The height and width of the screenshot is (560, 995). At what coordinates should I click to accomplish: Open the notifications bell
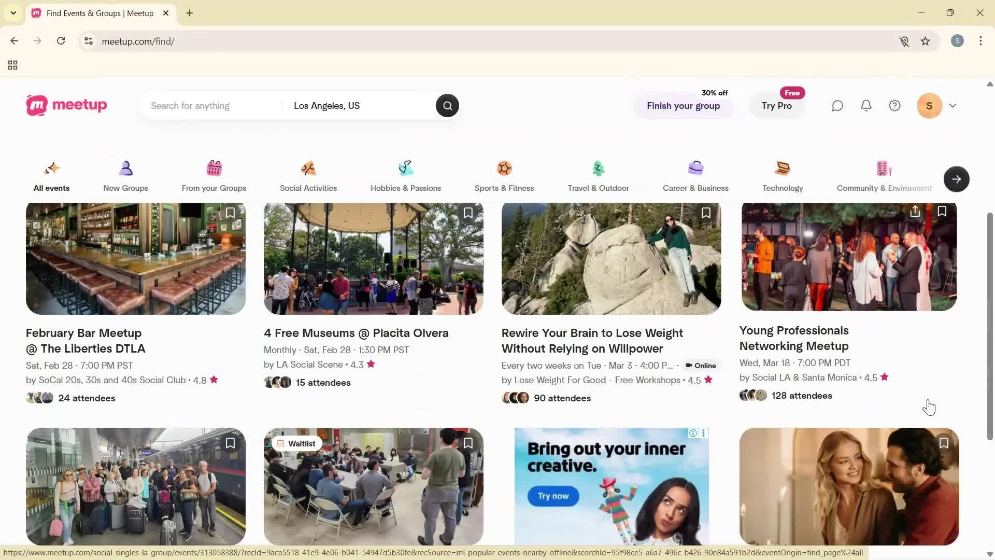866,105
